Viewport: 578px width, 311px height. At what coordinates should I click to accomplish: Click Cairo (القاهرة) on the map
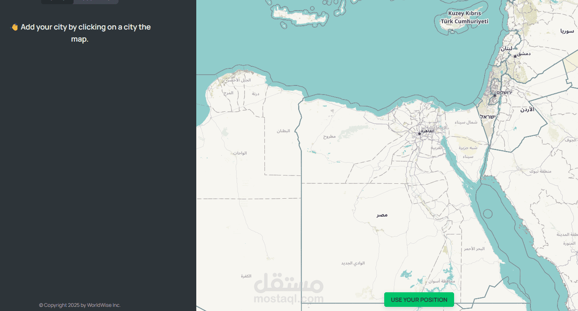pos(427,131)
